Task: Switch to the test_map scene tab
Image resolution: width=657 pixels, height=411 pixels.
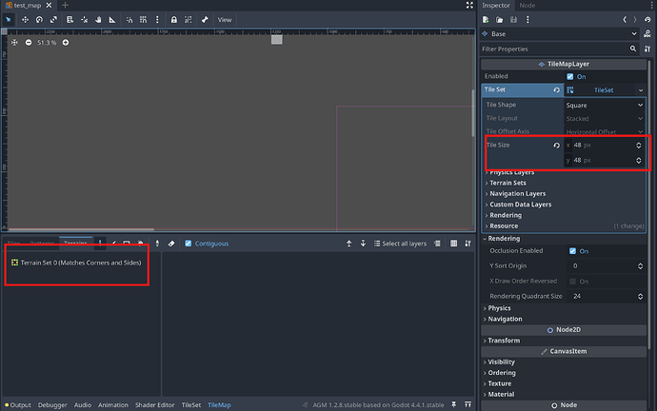Action: click(x=28, y=5)
